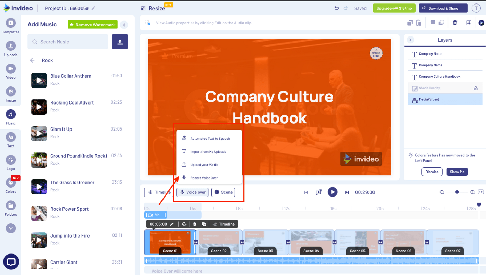Edit the Project ID with pencil icon
The width and height of the screenshot is (486, 275).
[x=93, y=8]
